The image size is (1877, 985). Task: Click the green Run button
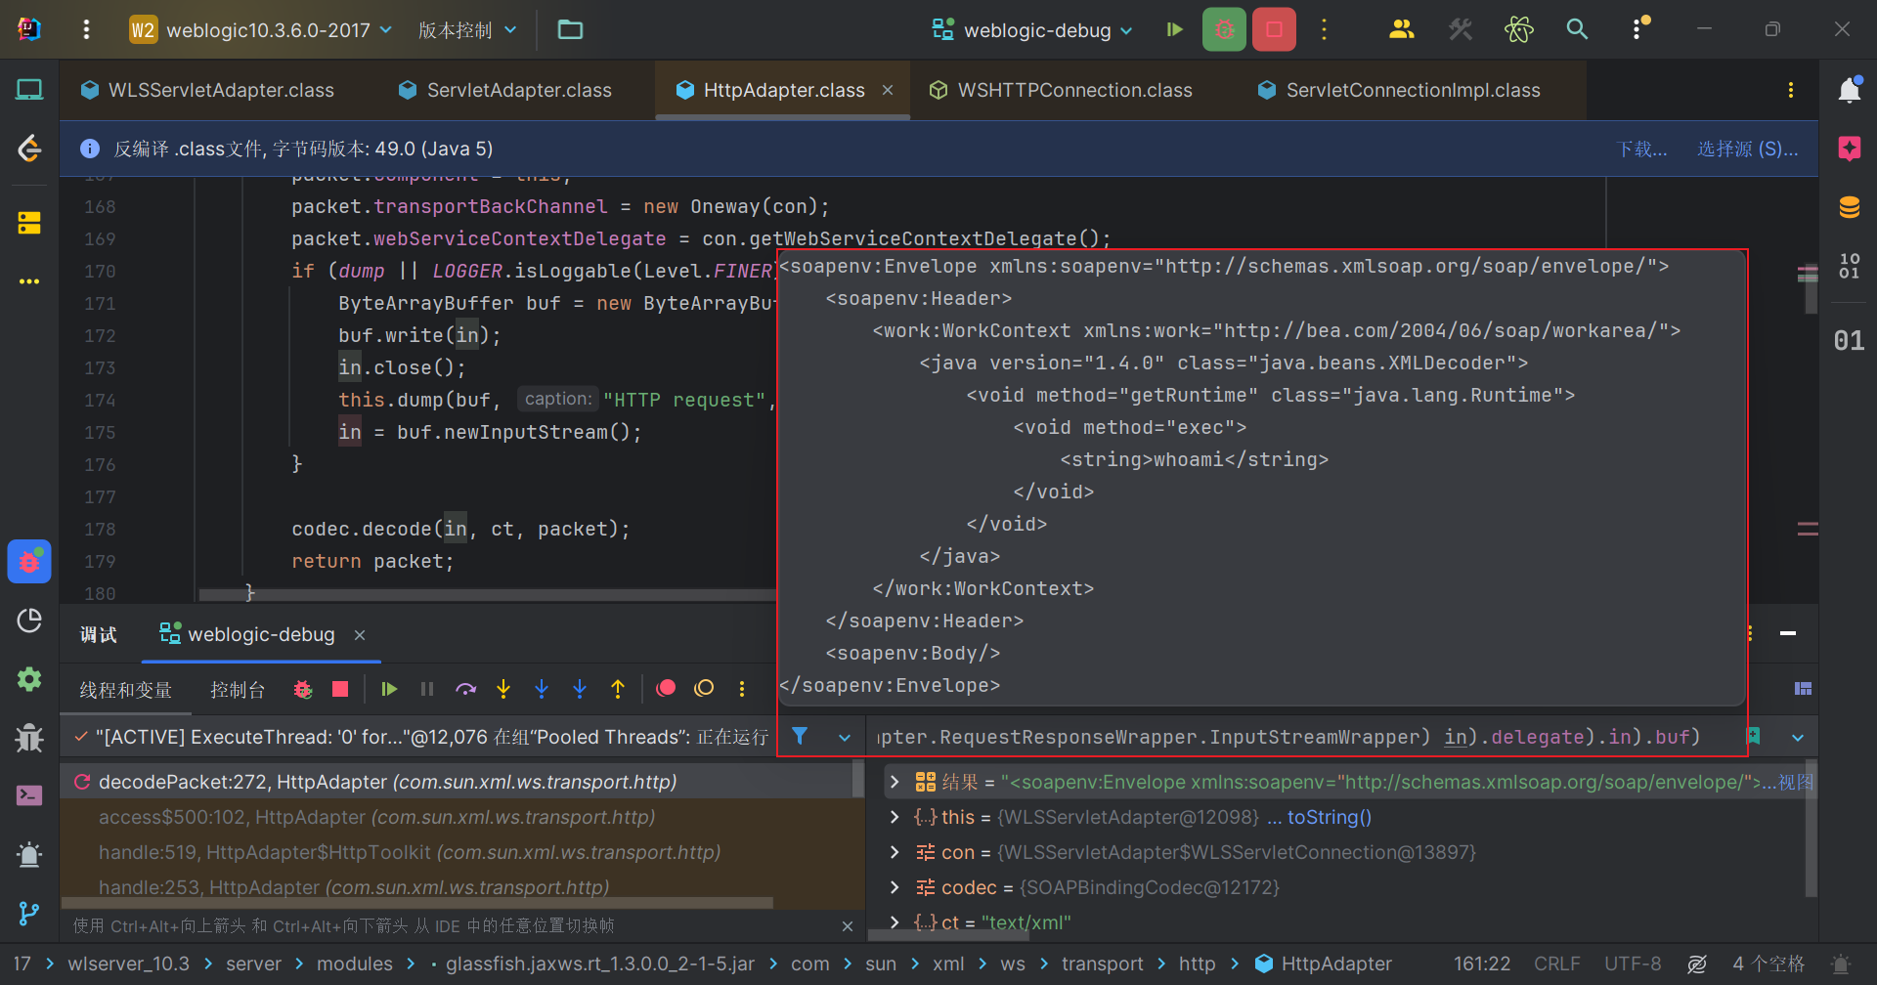[1175, 29]
